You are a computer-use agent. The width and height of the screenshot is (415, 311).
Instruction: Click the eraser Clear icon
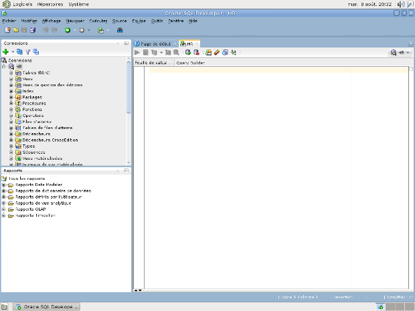coord(217,52)
